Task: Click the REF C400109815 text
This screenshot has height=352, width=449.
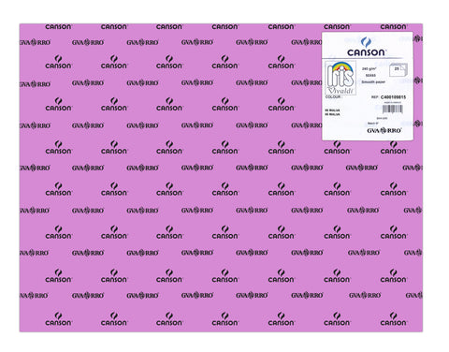Action: pyautogui.click(x=388, y=97)
